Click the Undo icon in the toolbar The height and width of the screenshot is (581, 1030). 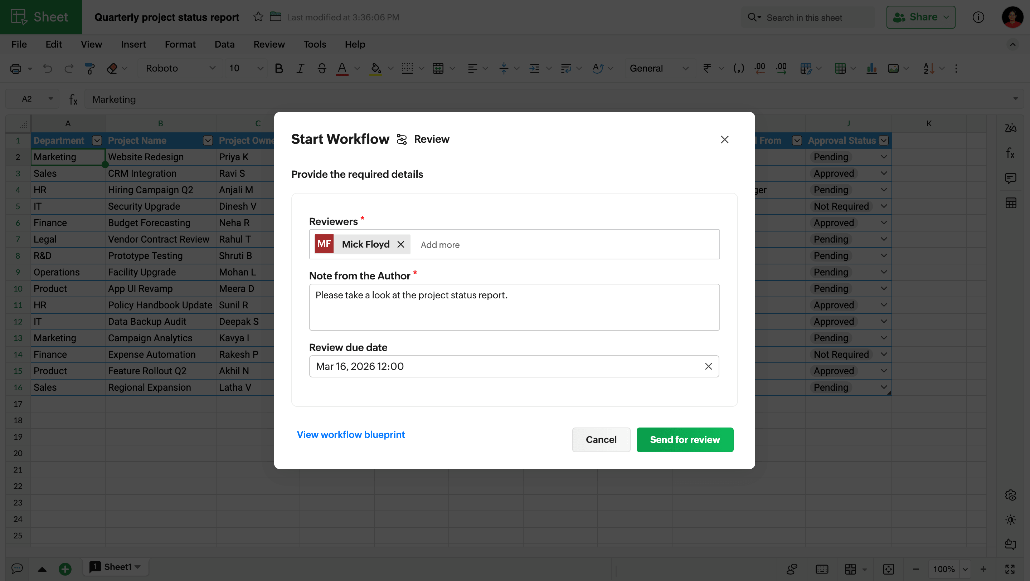[x=48, y=68]
